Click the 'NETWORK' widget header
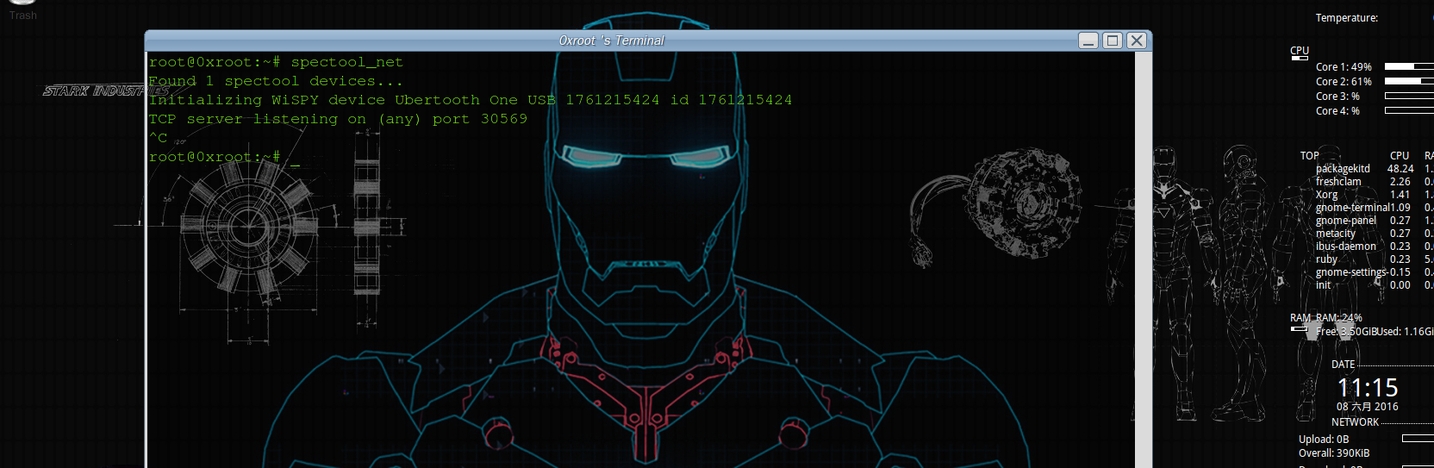 pos(1355,422)
